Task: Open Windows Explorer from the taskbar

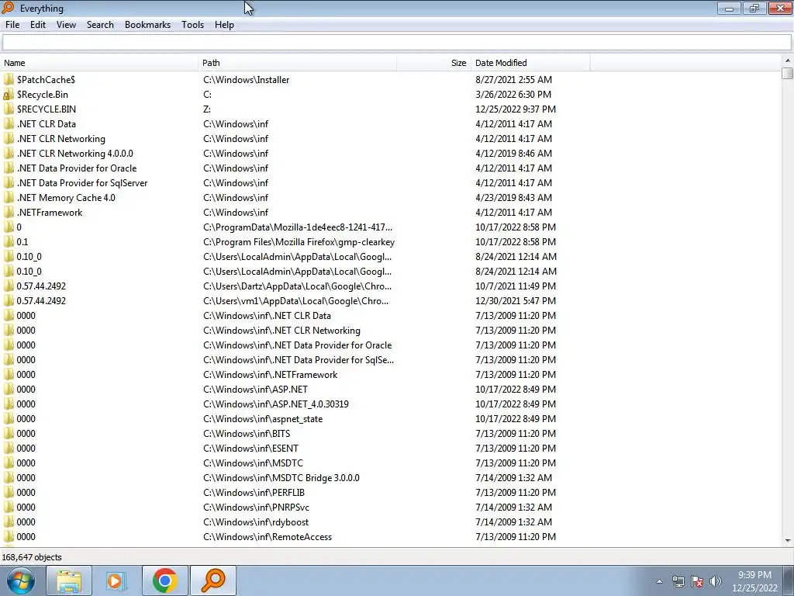Action: pyautogui.click(x=69, y=580)
